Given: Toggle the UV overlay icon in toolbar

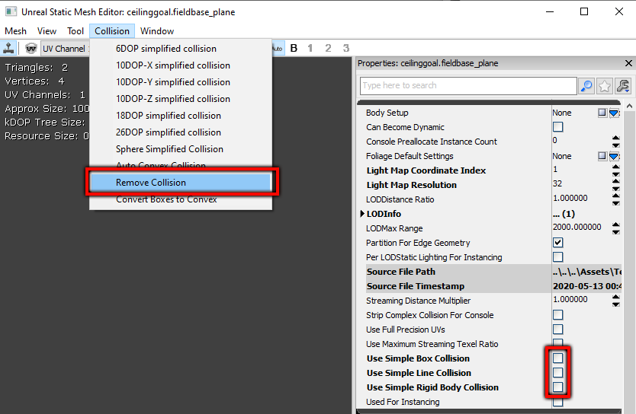Looking at the screenshot, I should 31,49.
